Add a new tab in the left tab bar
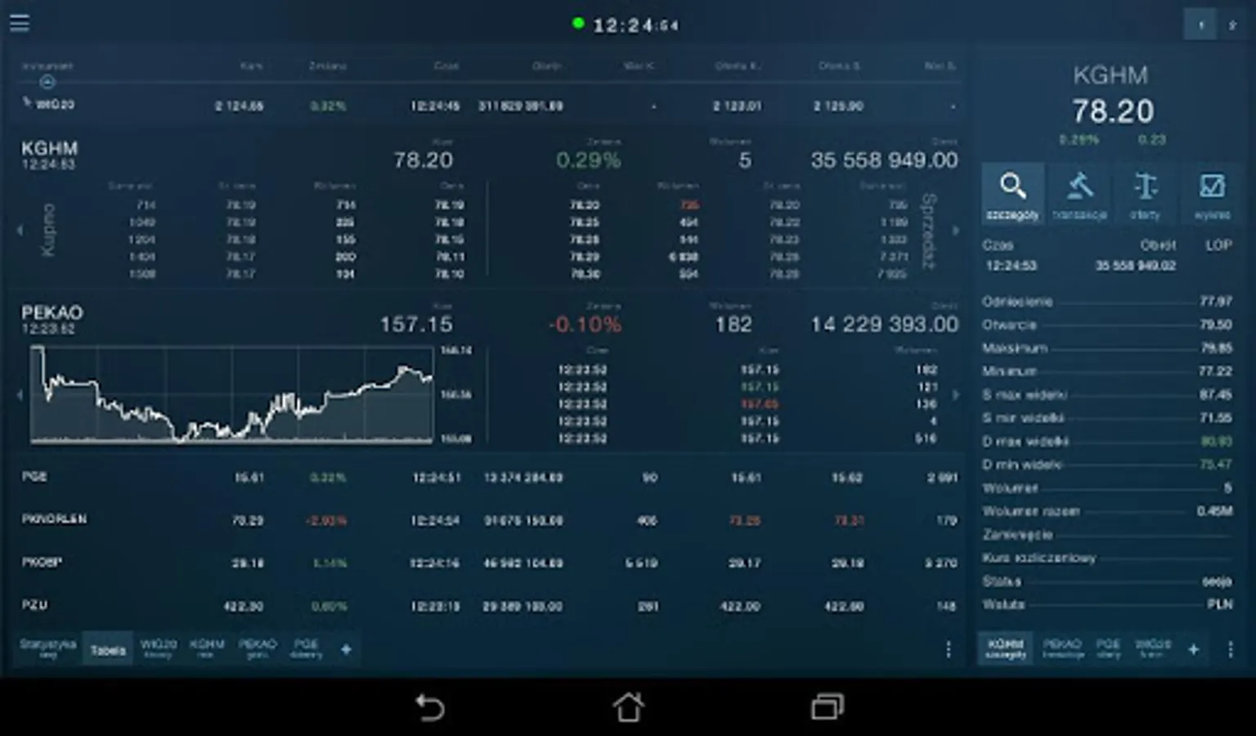 (x=346, y=649)
